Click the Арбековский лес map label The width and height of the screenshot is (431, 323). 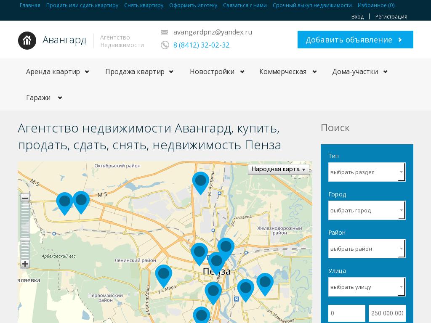pyautogui.click(x=59, y=256)
